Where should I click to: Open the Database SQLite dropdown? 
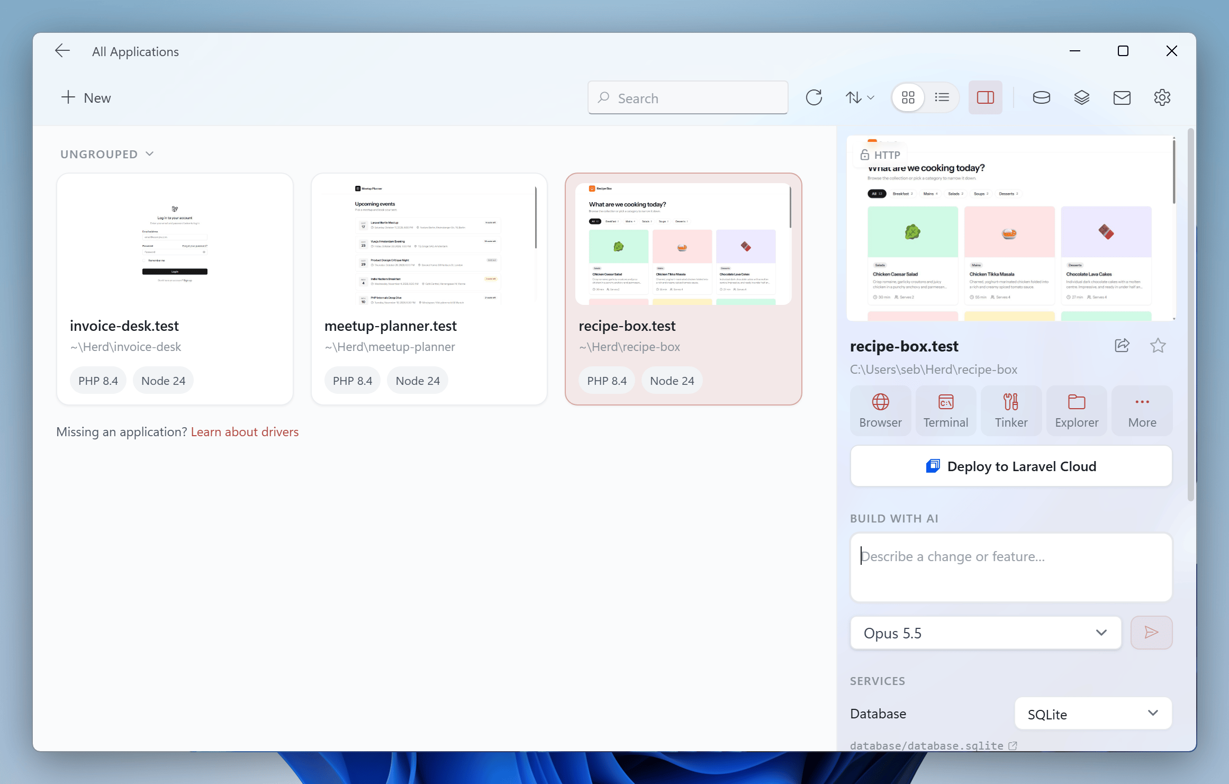tap(1094, 714)
